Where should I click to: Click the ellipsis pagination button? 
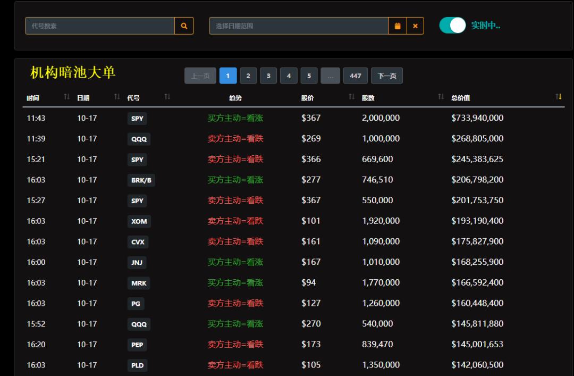click(330, 76)
